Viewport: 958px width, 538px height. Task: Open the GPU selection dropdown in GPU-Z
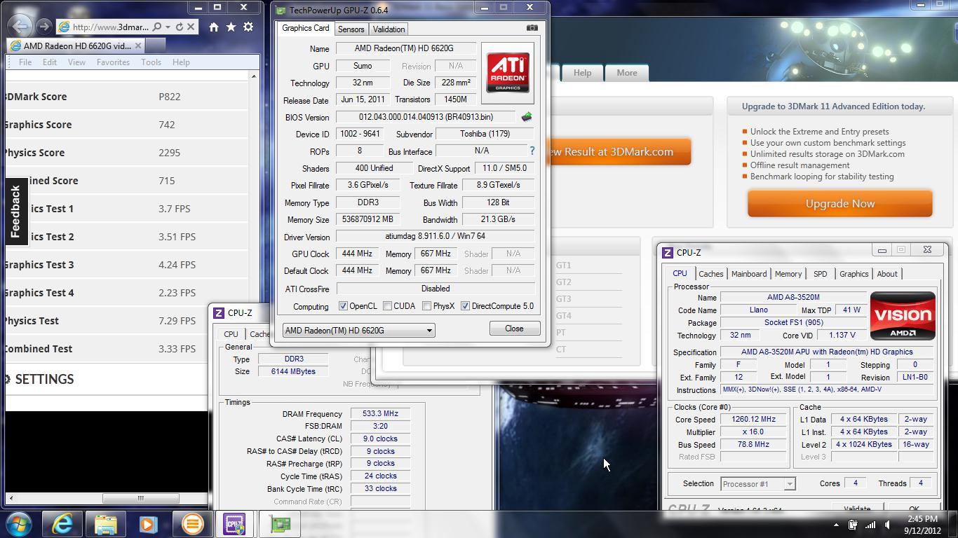(x=358, y=331)
